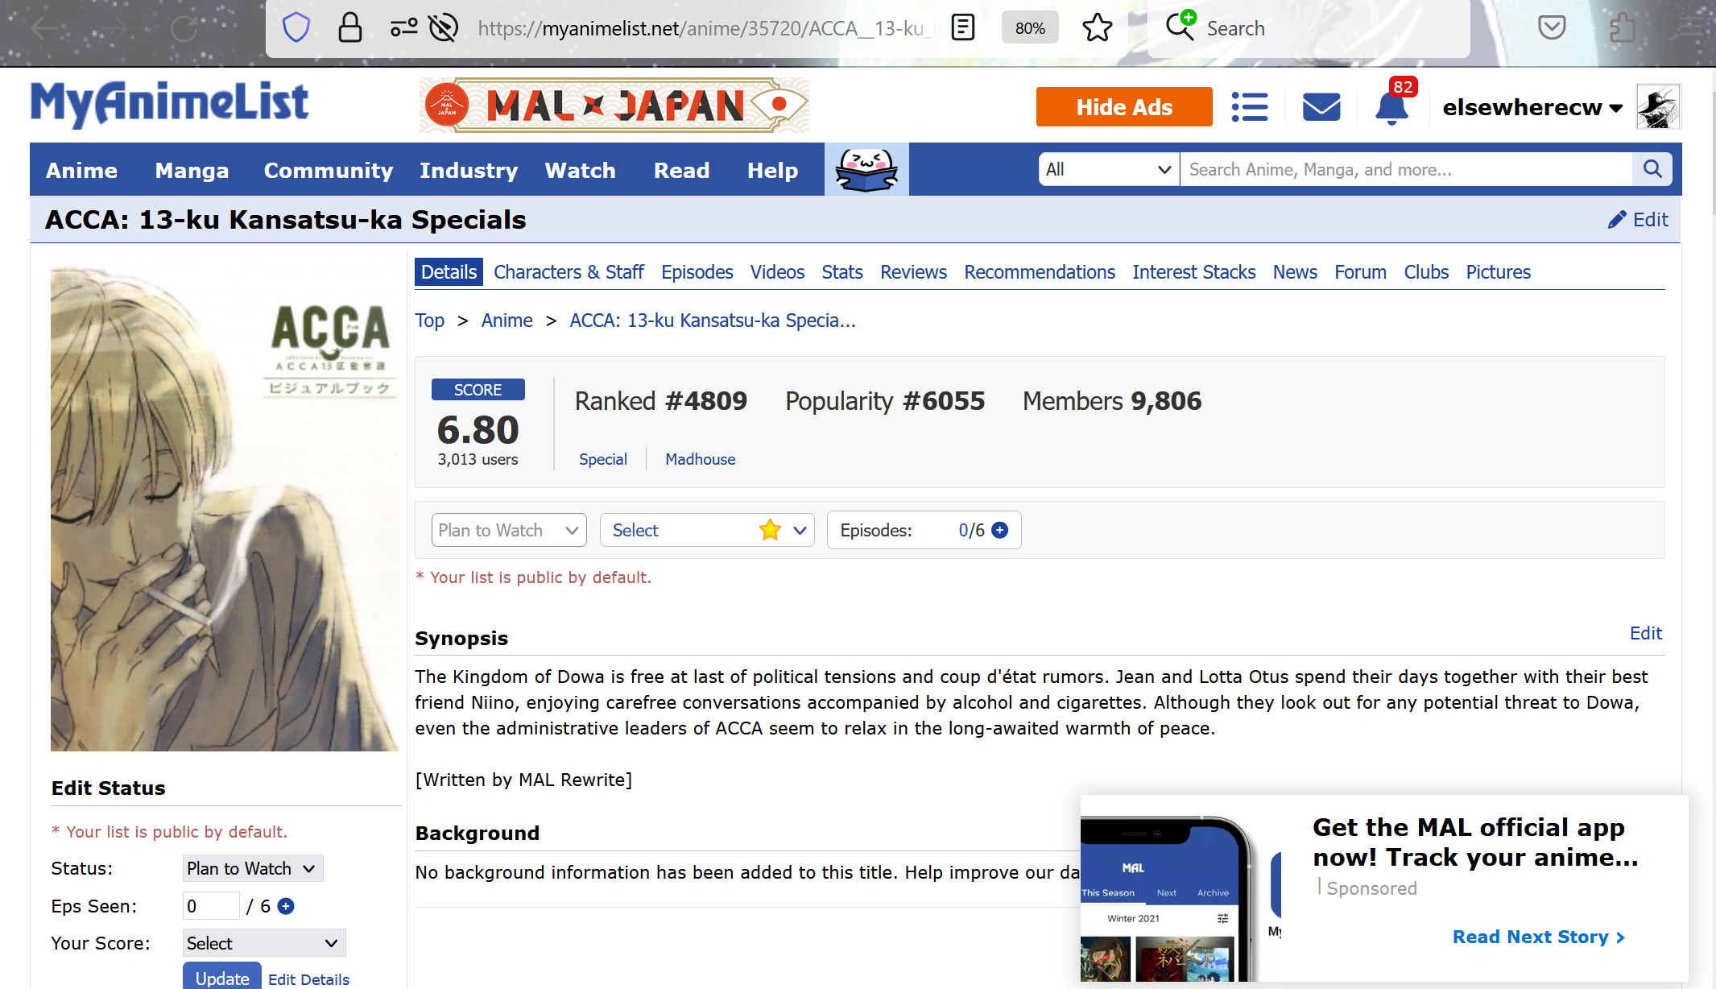Click the magnifier search submit icon
The image size is (1716, 989).
[x=1652, y=169]
